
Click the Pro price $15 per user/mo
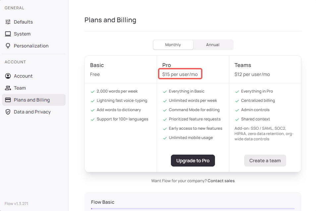tap(180, 74)
